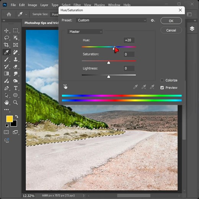The height and width of the screenshot is (199, 199).
Task: Select the Object Selection tool
Action: (x=16, y=38)
